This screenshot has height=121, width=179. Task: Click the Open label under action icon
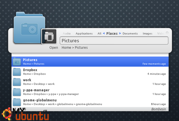54,48
